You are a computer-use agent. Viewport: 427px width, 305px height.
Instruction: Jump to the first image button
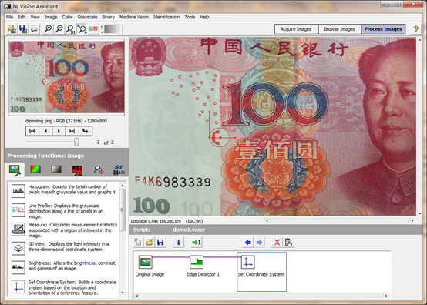(x=32, y=131)
